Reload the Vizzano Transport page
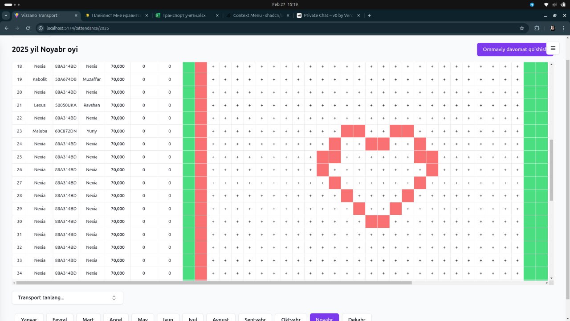 pyautogui.click(x=28, y=28)
